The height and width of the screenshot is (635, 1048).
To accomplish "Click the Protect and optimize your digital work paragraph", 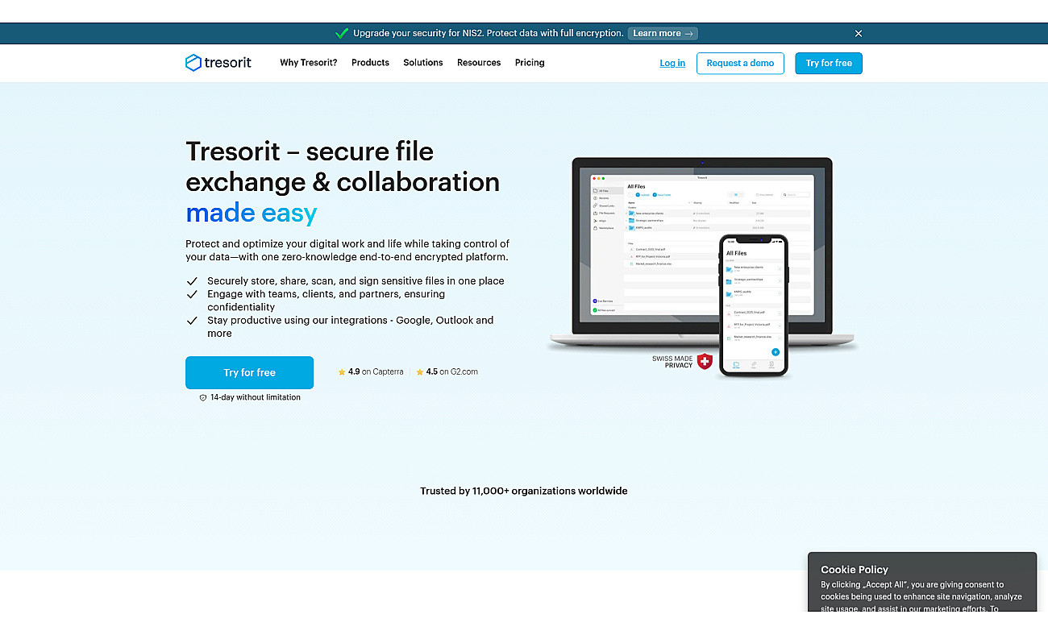I will (x=347, y=251).
